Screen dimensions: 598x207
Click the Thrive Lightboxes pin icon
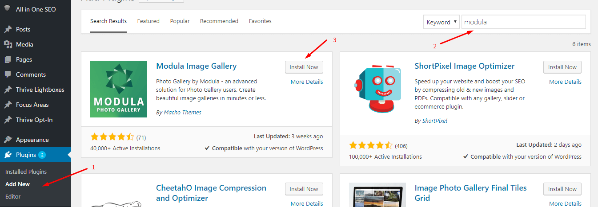coord(8,90)
